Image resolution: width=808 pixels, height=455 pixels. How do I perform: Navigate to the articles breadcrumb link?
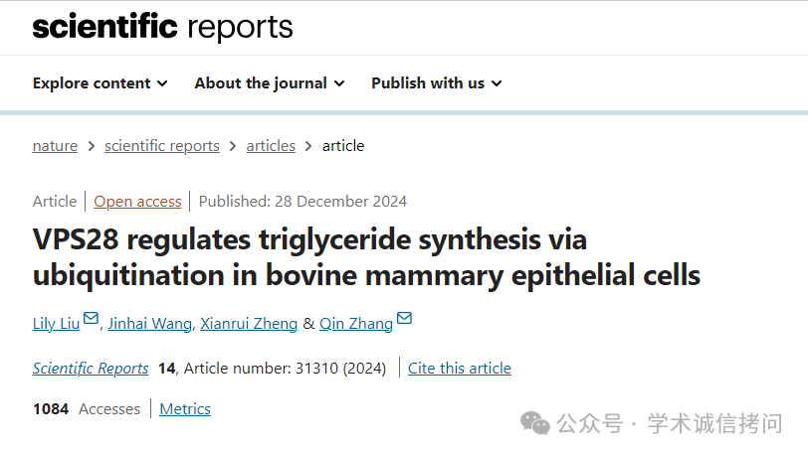click(271, 146)
